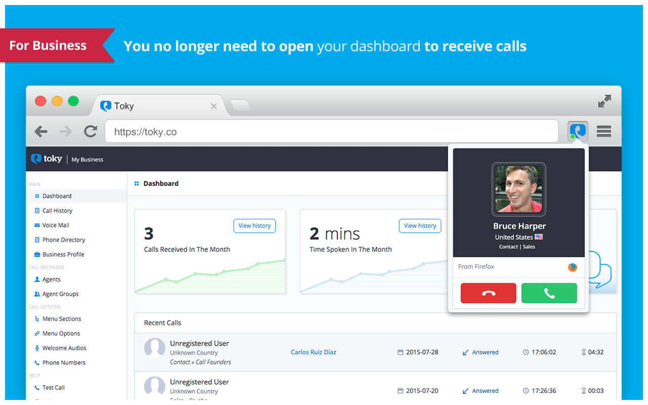This screenshot has height=405, width=648.
Task: Click Answered status on 2015-07-28 call
Action: click(480, 352)
